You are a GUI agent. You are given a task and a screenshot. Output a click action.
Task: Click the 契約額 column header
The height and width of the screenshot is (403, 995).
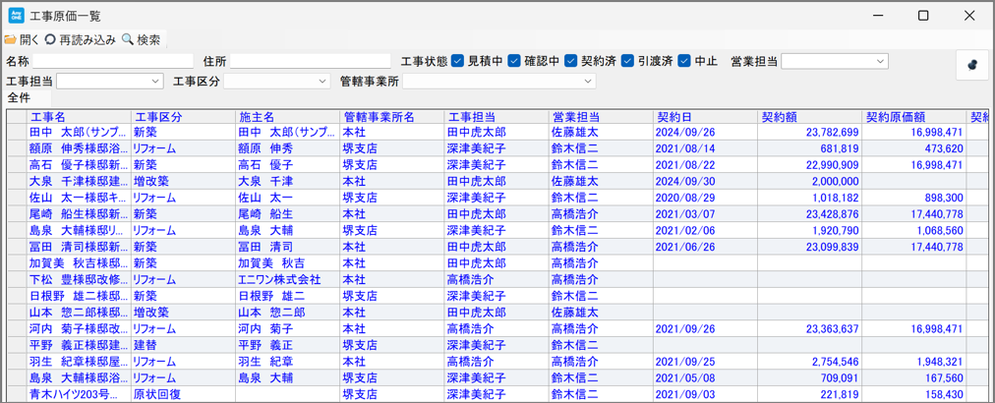(x=810, y=117)
